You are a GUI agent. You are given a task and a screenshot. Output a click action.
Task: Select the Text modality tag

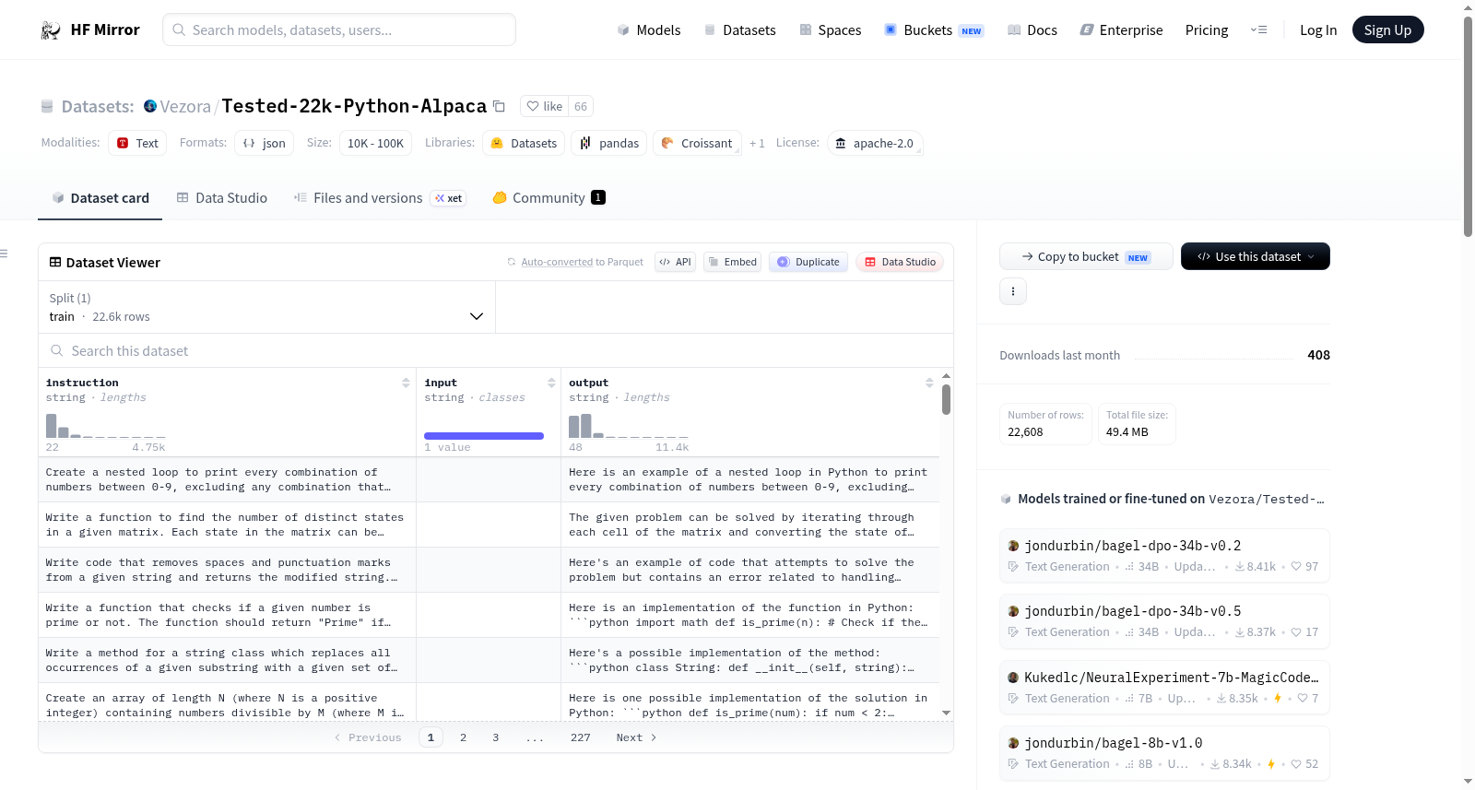coord(137,143)
